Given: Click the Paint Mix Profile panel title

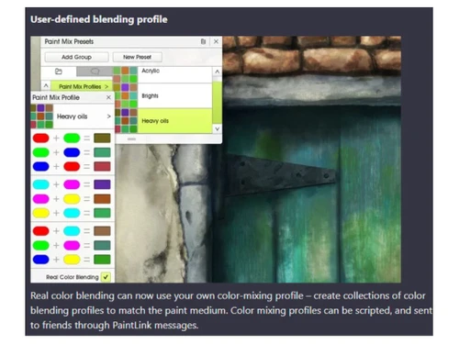Looking at the screenshot, I should pyautogui.click(x=56, y=97).
